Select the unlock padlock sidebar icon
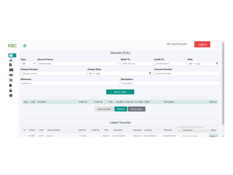Viewport: 233px width, 175px height. [x=11, y=90]
